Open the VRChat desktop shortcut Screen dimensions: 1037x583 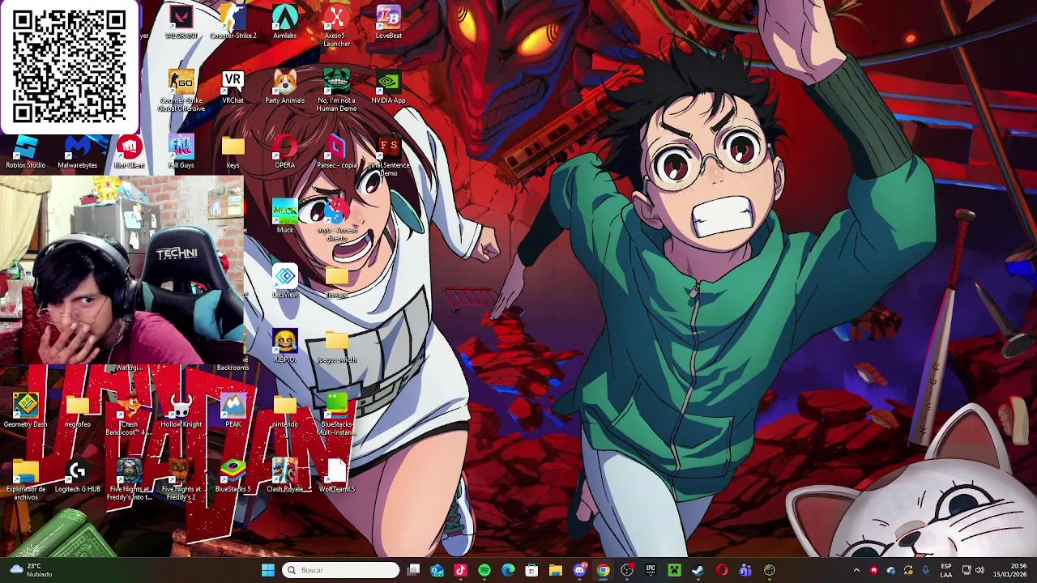tap(233, 87)
